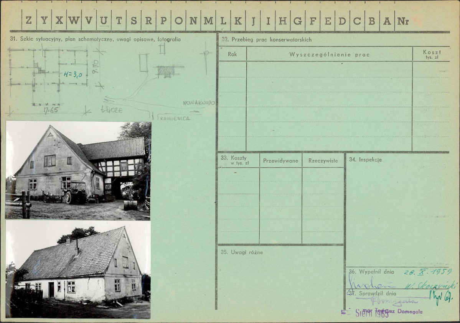Click the NOWAKOWO label on the sketch

[x=199, y=103]
